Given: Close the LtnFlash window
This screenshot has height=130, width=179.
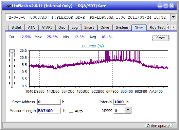Looking at the screenshot, I should point(172,6).
